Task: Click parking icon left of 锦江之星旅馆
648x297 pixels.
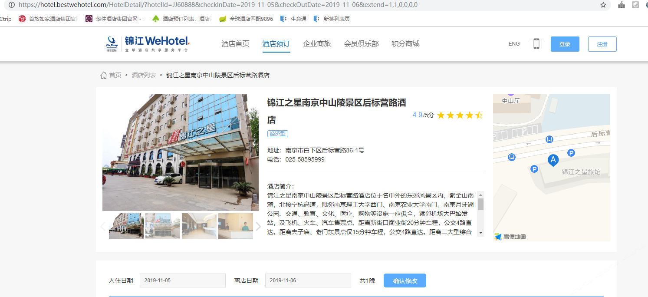Action: 535,169
